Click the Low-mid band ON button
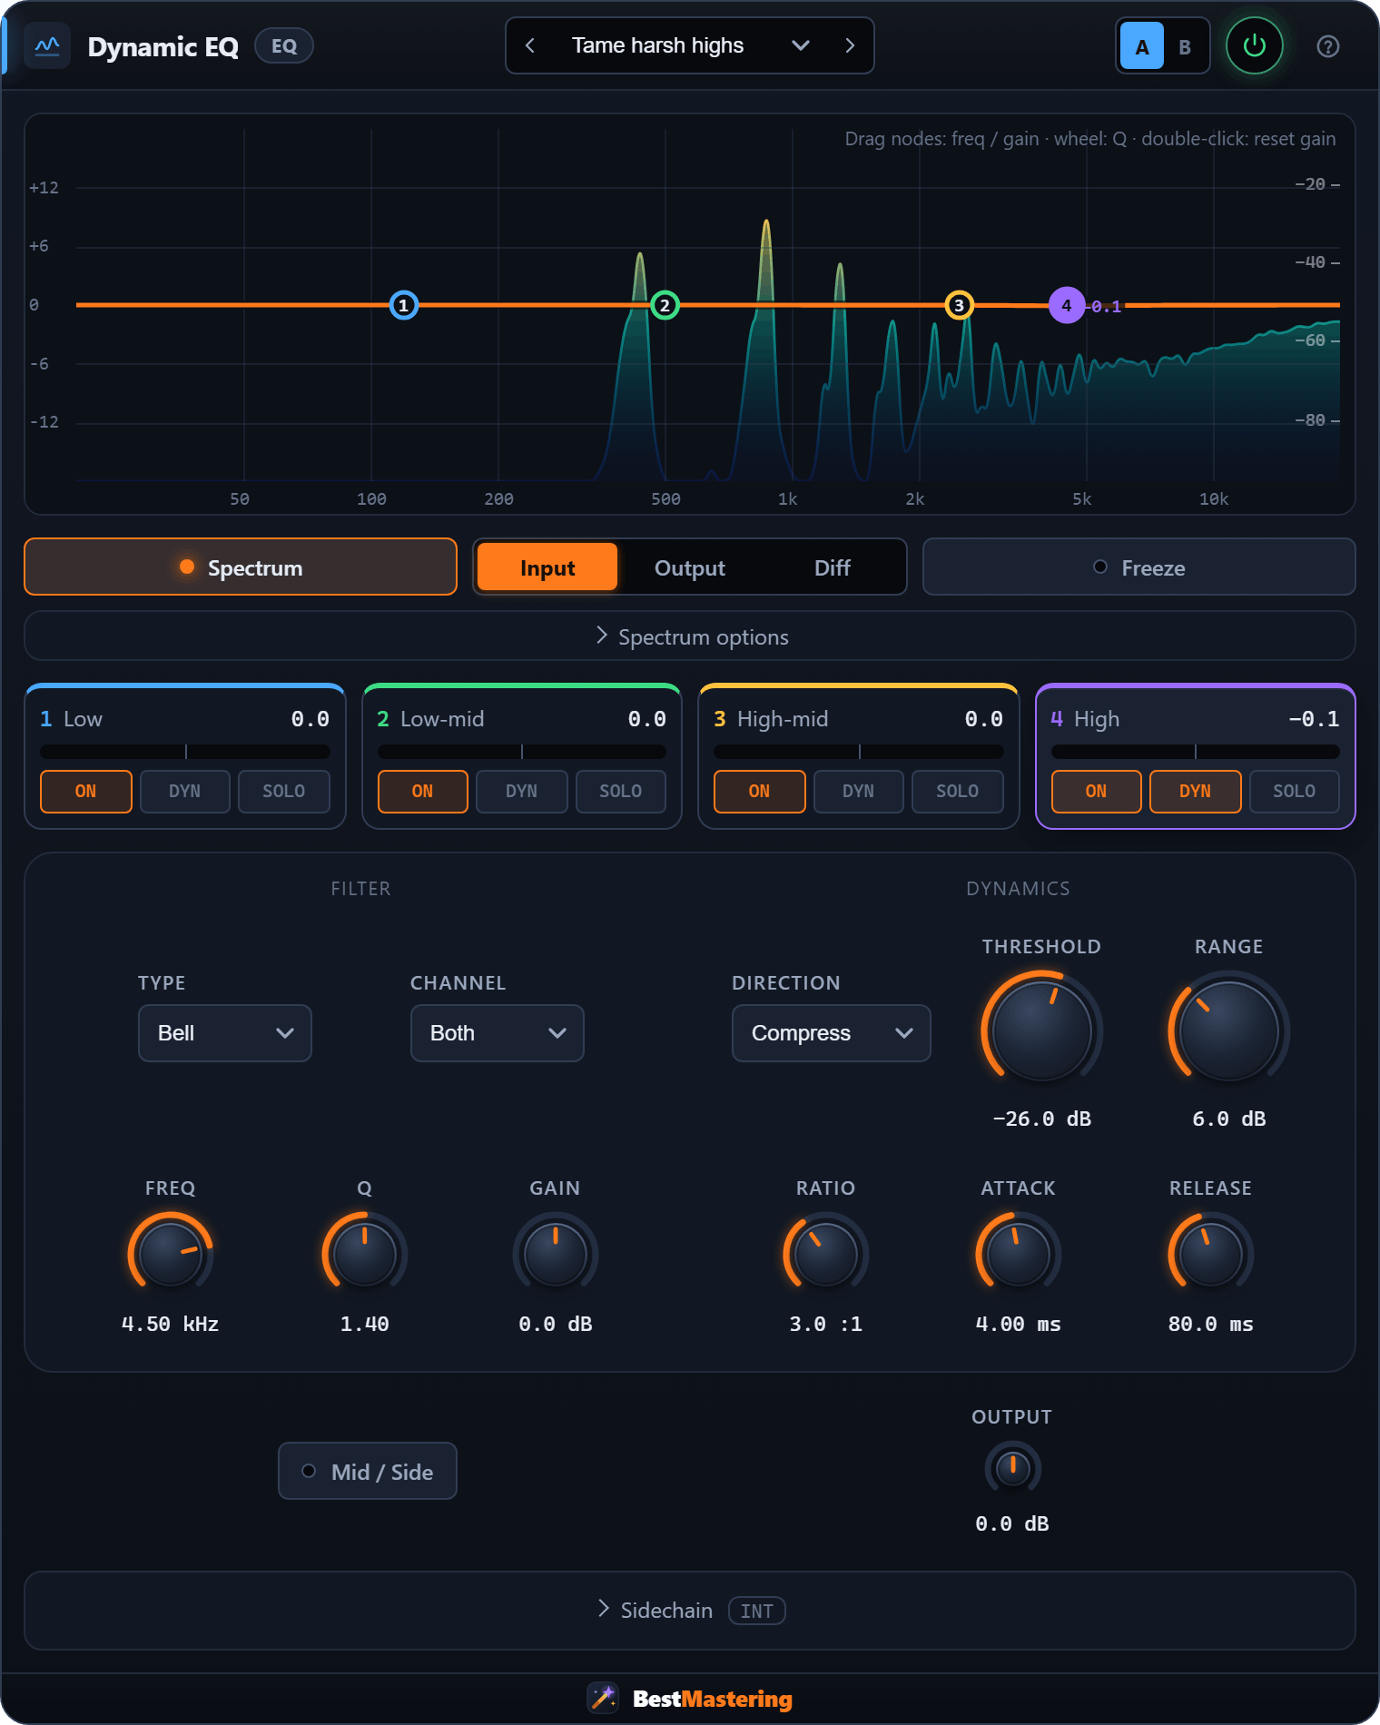 tap(423, 791)
